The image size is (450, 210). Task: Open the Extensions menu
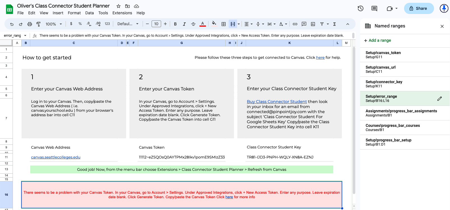[x=122, y=13]
